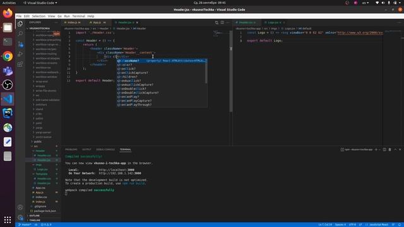Split the left editor to the right
The height and width of the screenshot is (227, 404).
[x=222, y=23]
